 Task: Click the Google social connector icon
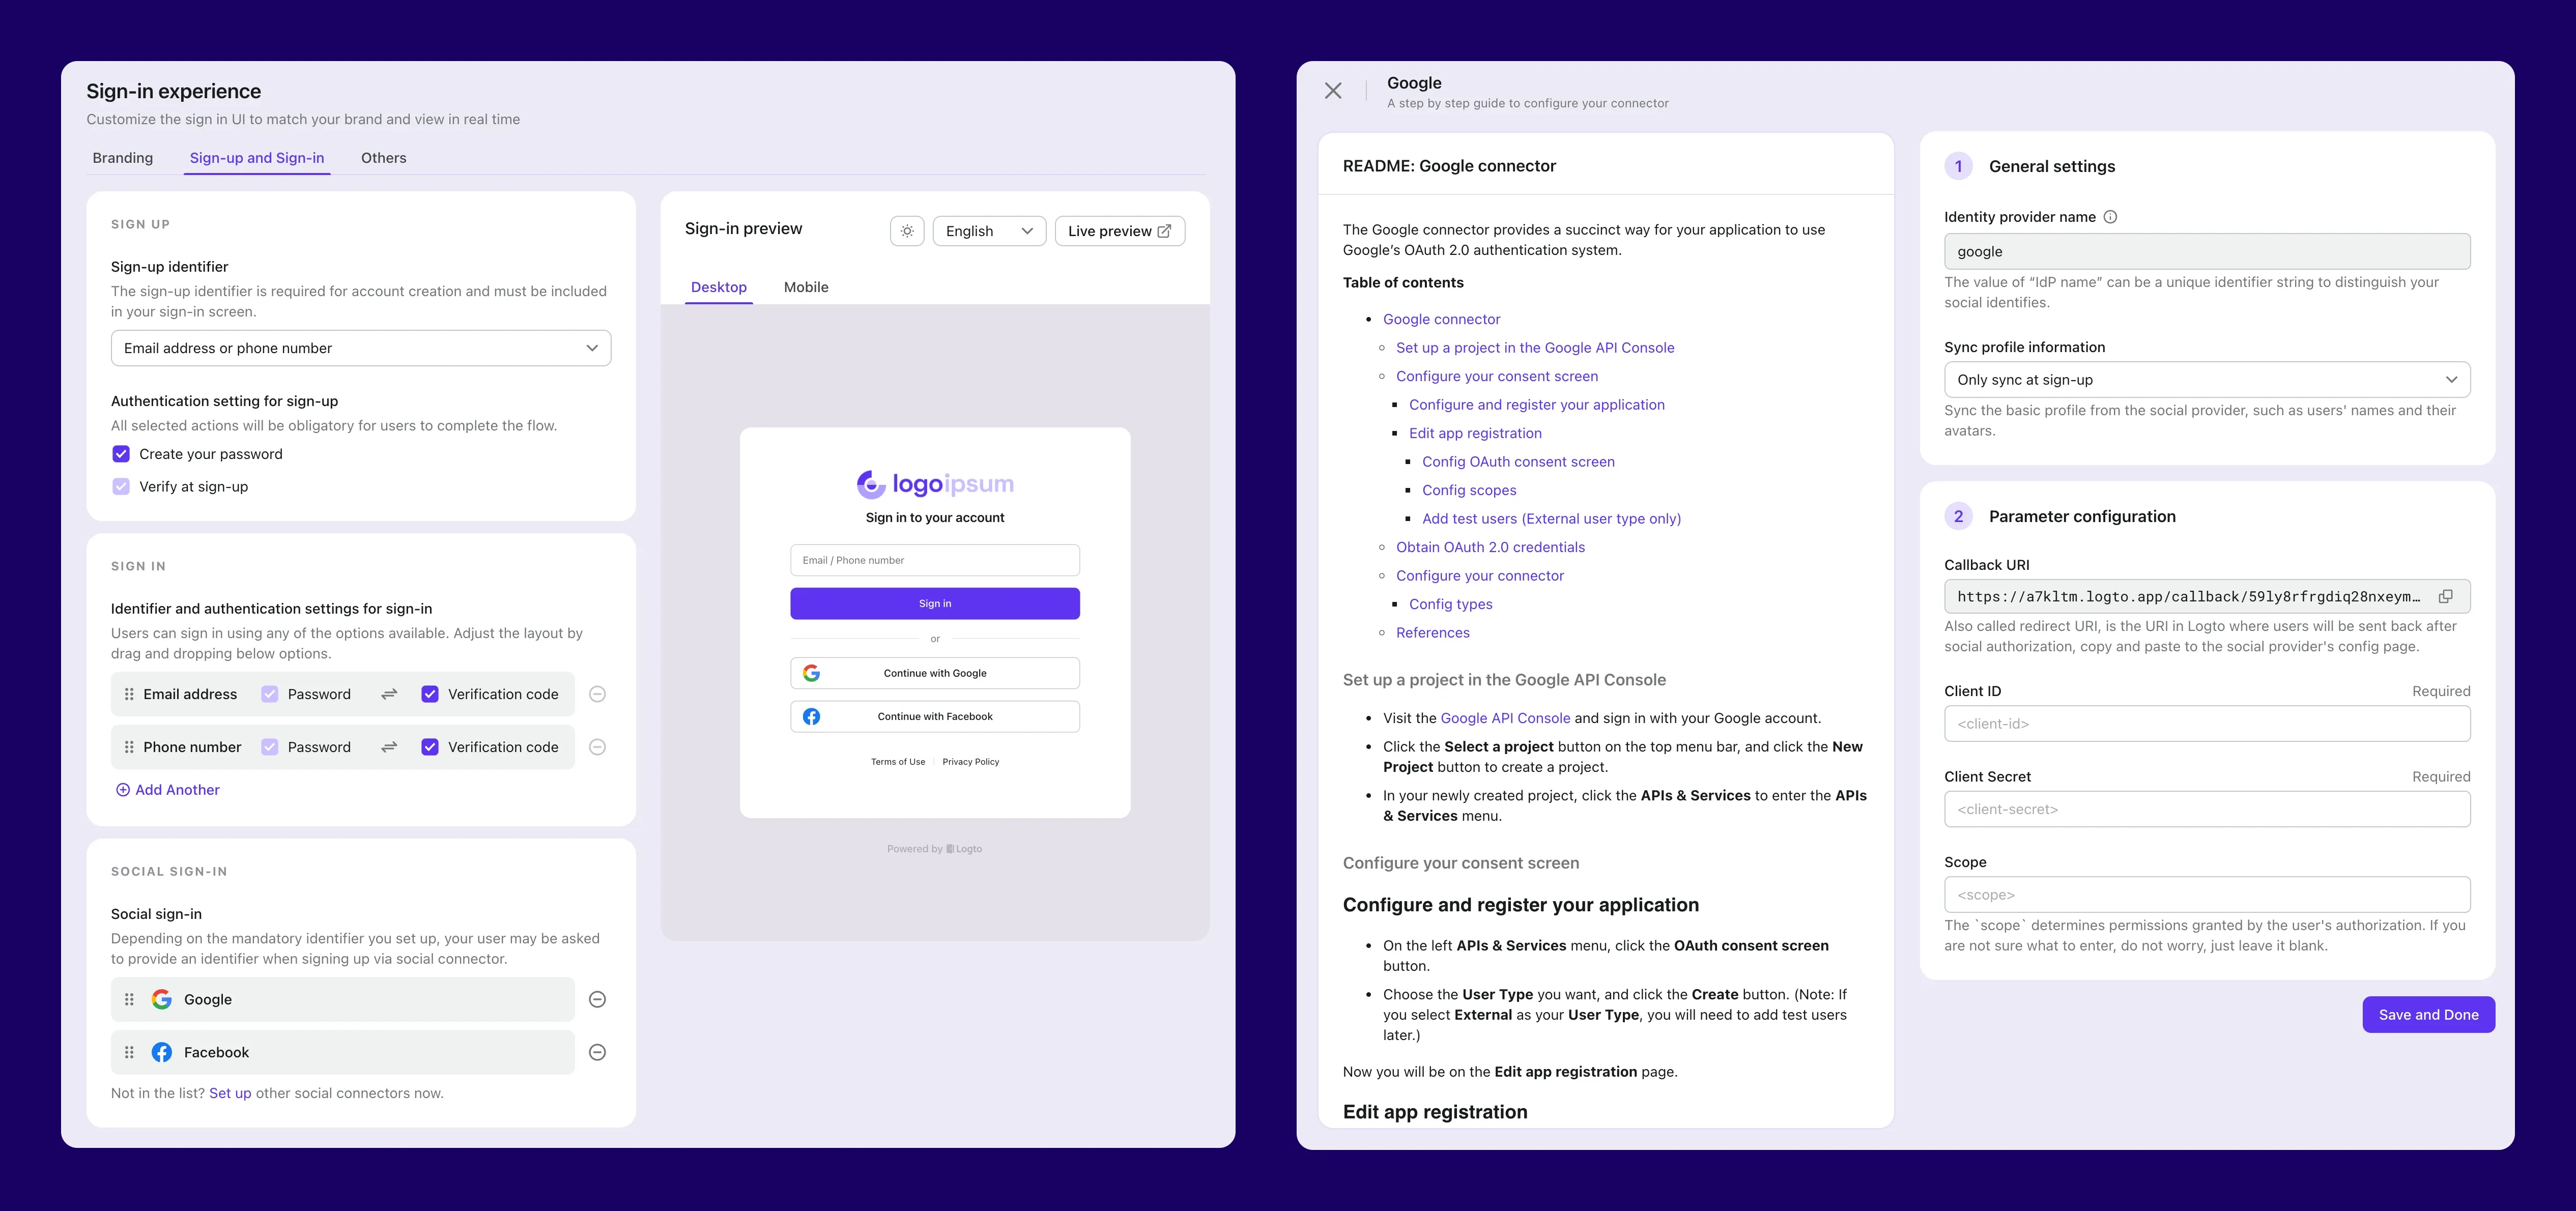(161, 997)
